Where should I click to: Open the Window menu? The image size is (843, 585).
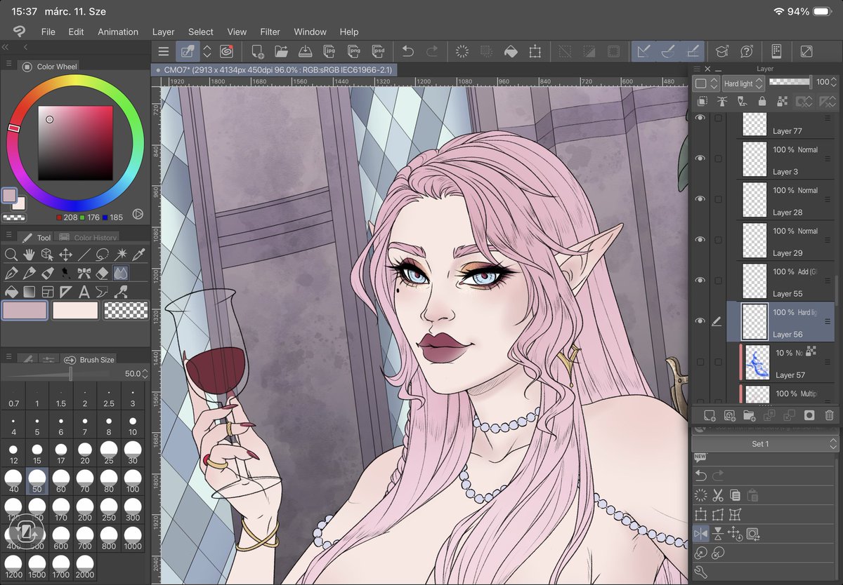tap(310, 32)
